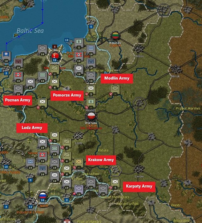Viewport: 202px width, 223px height.
Task: Select the dark red German air unit
Action: click(x=18, y=63)
